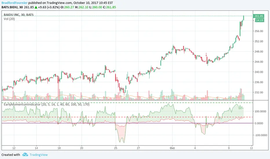Click the O:260.27 open value

click(x=67, y=7)
